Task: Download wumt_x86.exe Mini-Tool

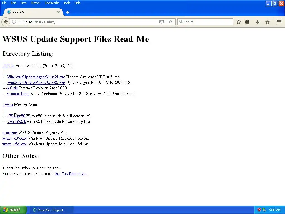Action: [14, 138]
